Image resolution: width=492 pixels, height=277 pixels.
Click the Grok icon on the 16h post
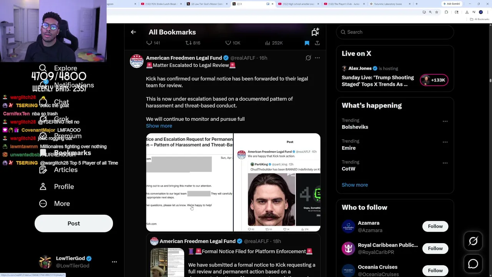tap(308, 58)
